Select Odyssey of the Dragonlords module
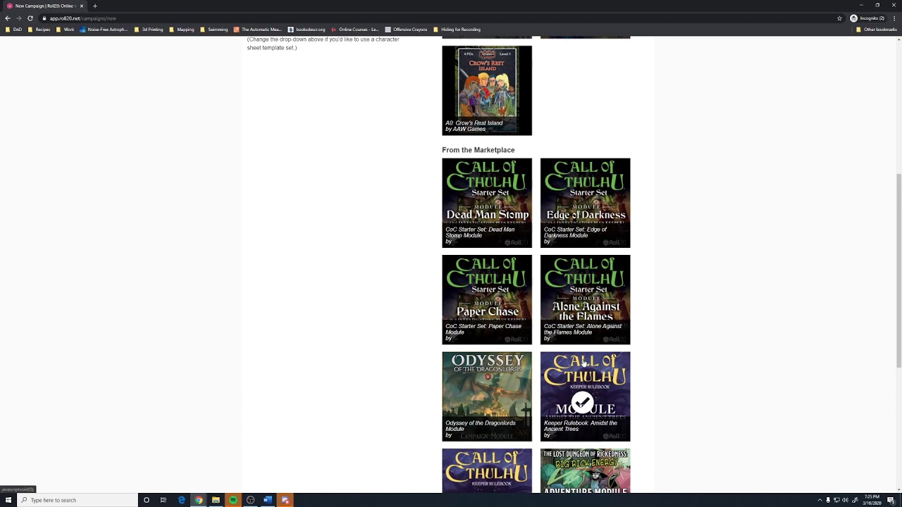This screenshot has height=507, width=902. coord(487,396)
